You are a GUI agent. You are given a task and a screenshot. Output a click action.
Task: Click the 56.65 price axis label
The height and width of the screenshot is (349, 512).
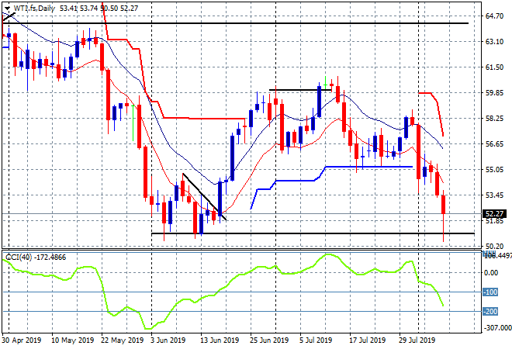tap(494, 144)
